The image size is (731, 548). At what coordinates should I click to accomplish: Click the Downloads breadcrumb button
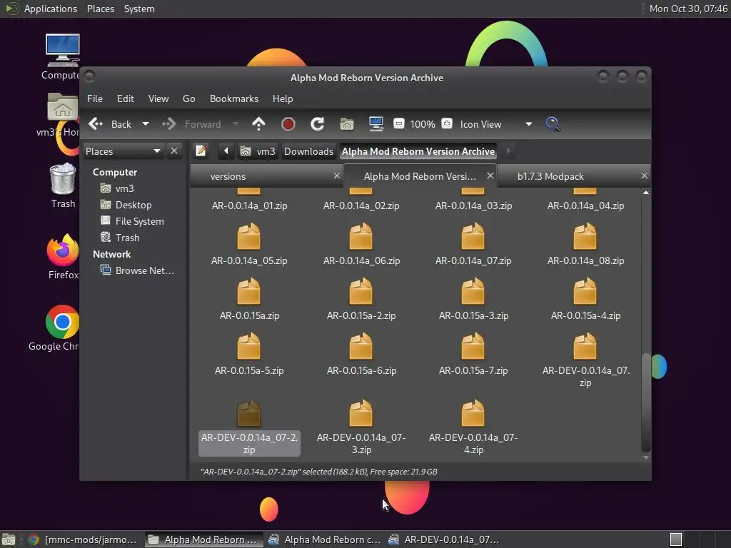click(308, 151)
